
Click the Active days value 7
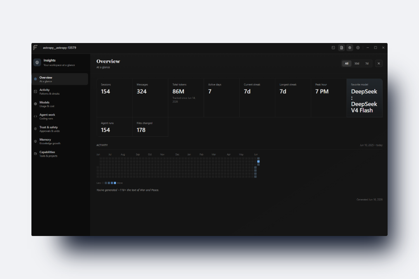pyautogui.click(x=210, y=91)
